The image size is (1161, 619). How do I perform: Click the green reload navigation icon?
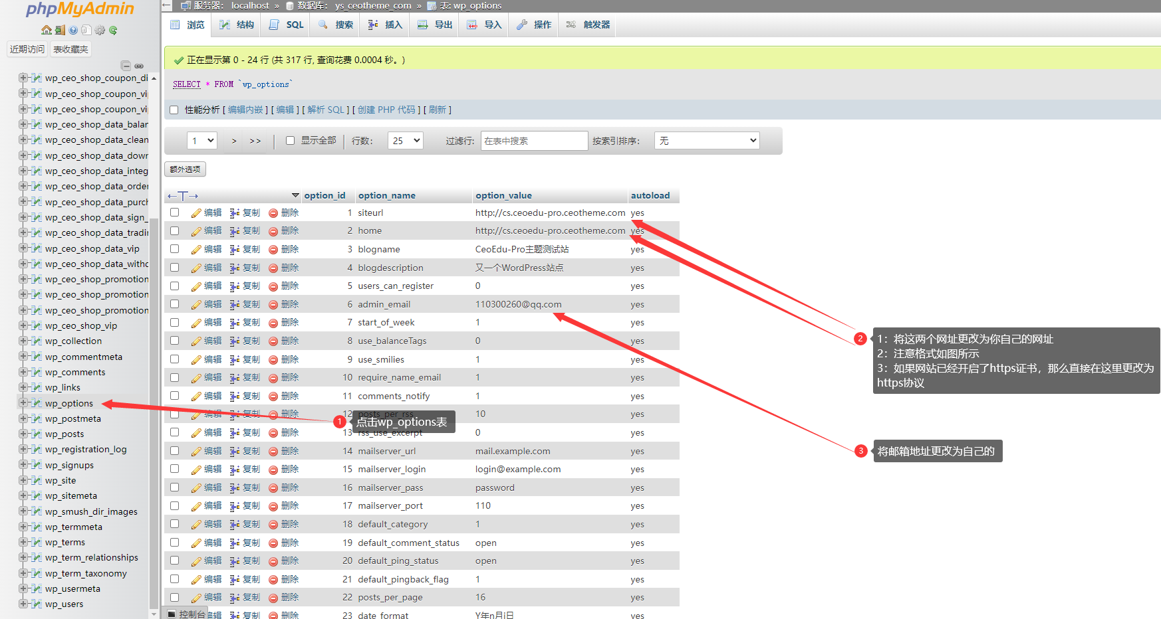coord(113,30)
